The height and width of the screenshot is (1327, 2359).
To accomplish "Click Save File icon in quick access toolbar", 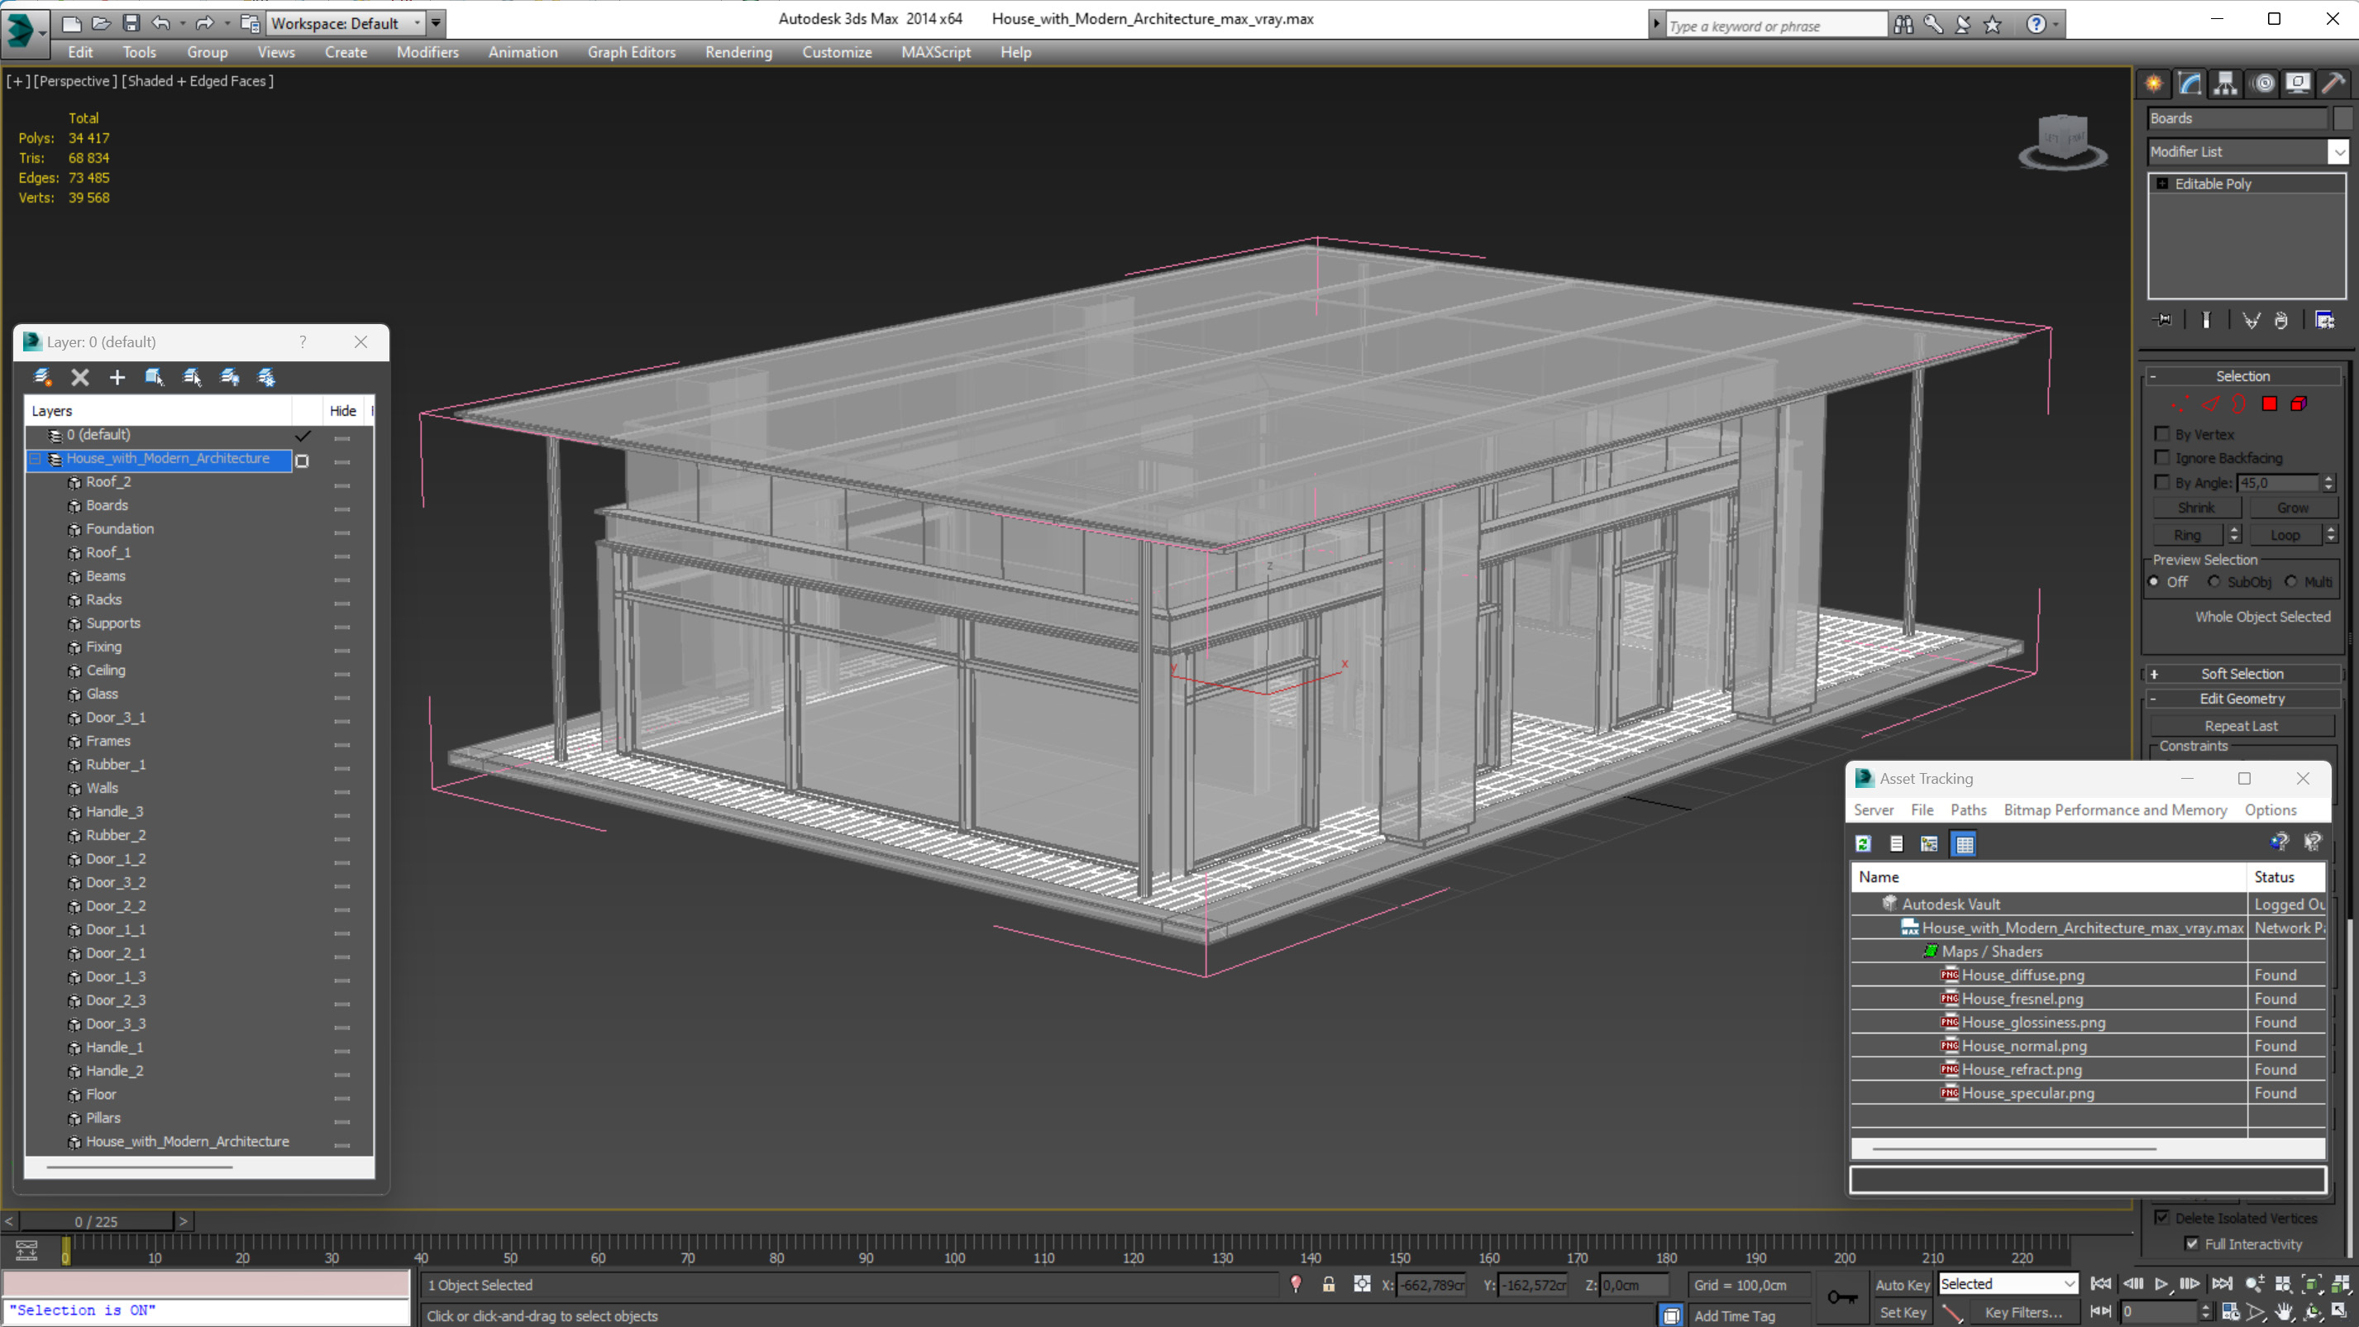I will pos(131,23).
